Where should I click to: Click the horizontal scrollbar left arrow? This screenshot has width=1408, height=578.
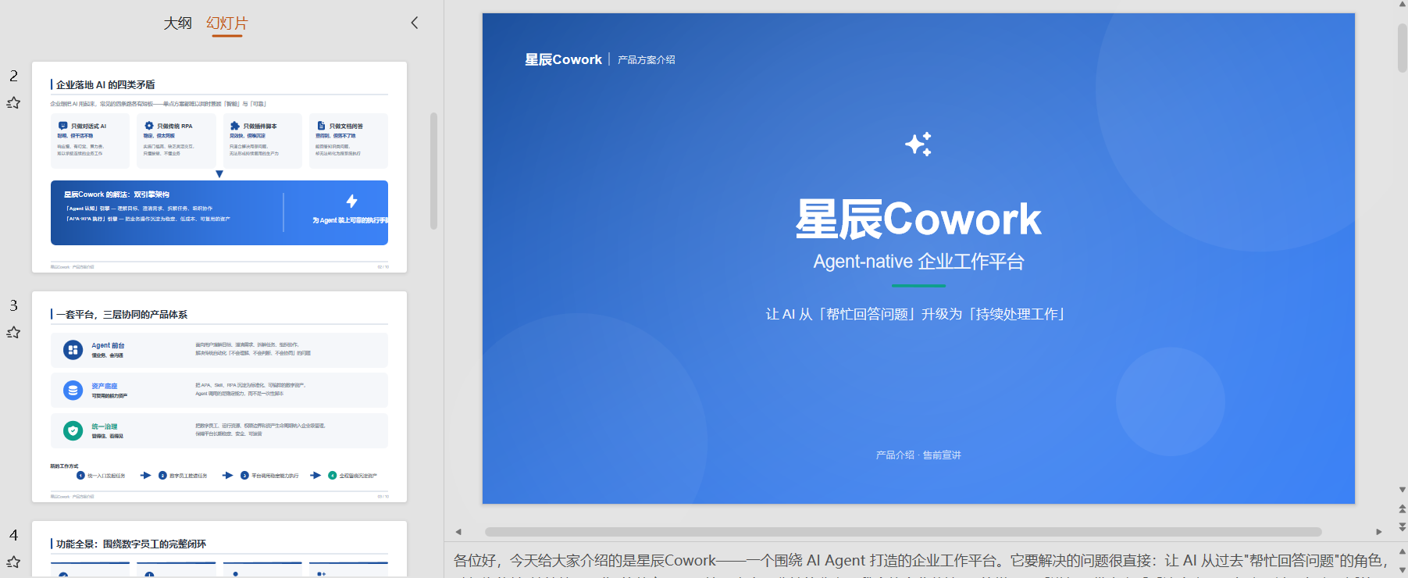pyautogui.click(x=458, y=532)
